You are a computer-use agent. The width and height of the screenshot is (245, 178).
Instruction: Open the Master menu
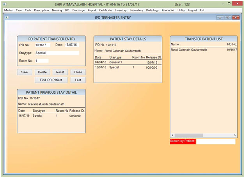[x=8, y=10]
